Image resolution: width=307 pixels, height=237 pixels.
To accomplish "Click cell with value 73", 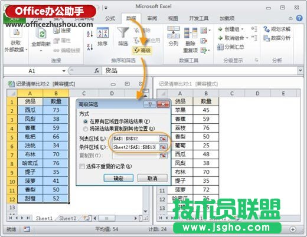I will pos(56,110).
